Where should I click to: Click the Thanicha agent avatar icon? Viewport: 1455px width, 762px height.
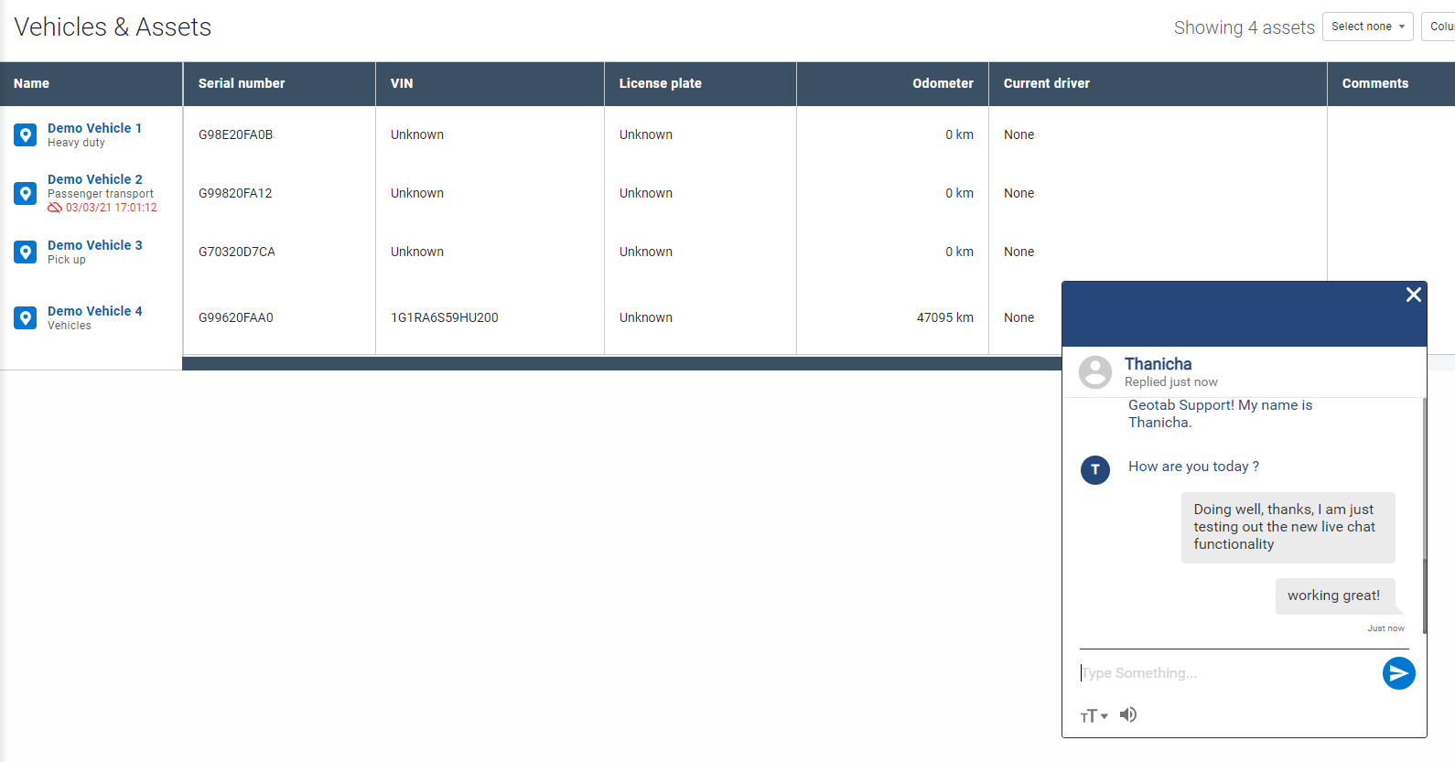(x=1094, y=372)
